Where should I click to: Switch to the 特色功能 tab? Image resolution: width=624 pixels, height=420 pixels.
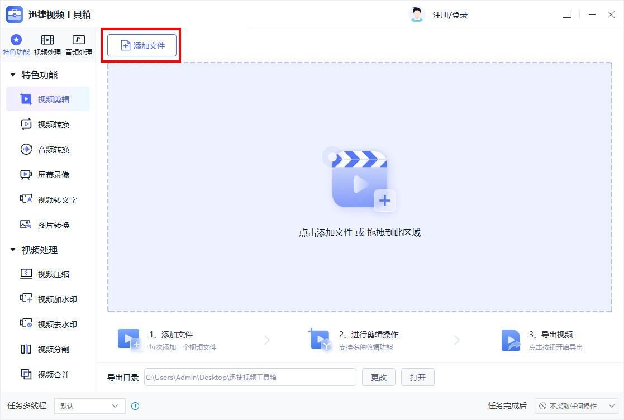coord(16,45)
